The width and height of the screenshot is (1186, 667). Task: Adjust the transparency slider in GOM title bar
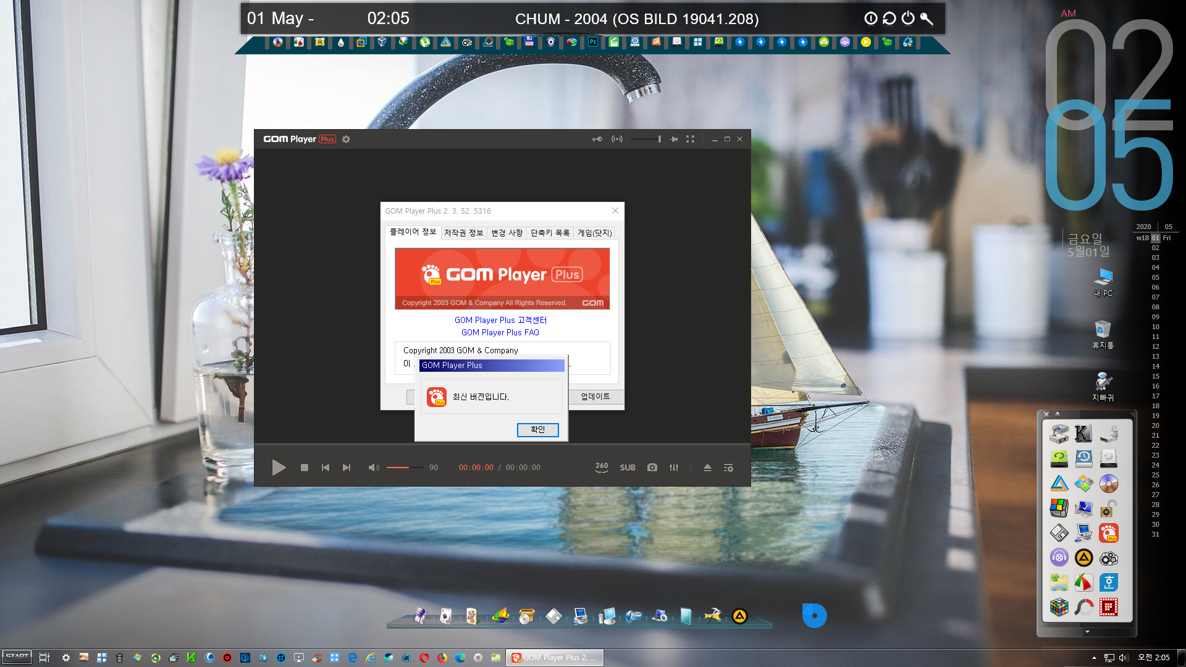646,139
